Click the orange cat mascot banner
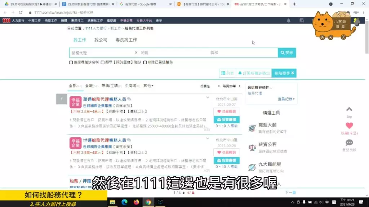Image resolution: width=369 pixels, height=207 pixels. pos(334,26)
